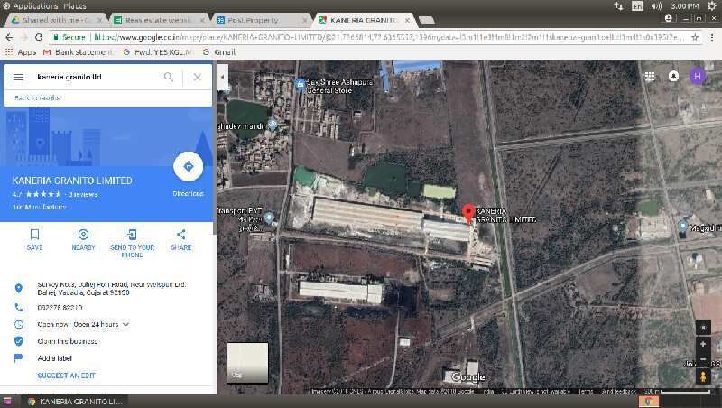Click the Share icon
Viewport: 722px width, 408px height.
click(181, 235)
